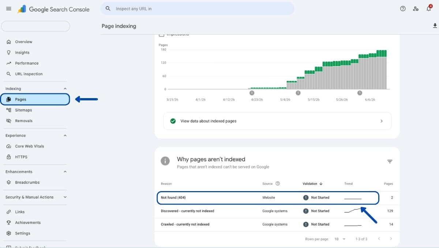439x248 pixels.
Task: Click the Insights lightbulb icon
Action: (x=9, y=53)
